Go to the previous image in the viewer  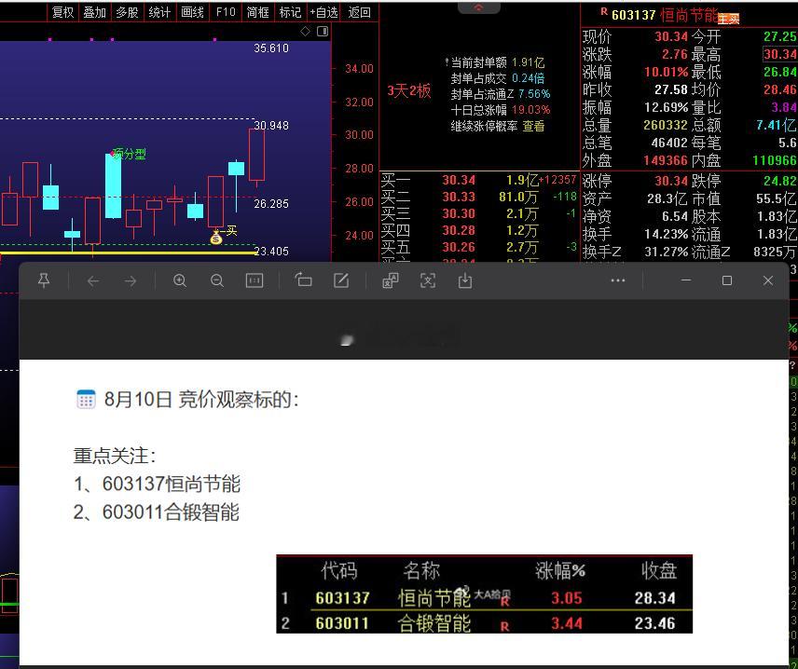[92, 280]
